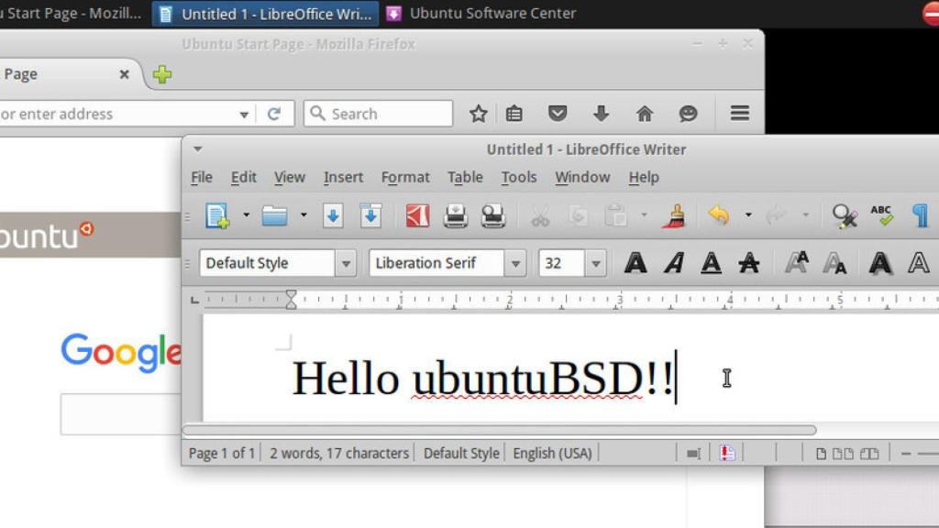
Task: Run the spelling check with the ABC icon
Action: 879,215
